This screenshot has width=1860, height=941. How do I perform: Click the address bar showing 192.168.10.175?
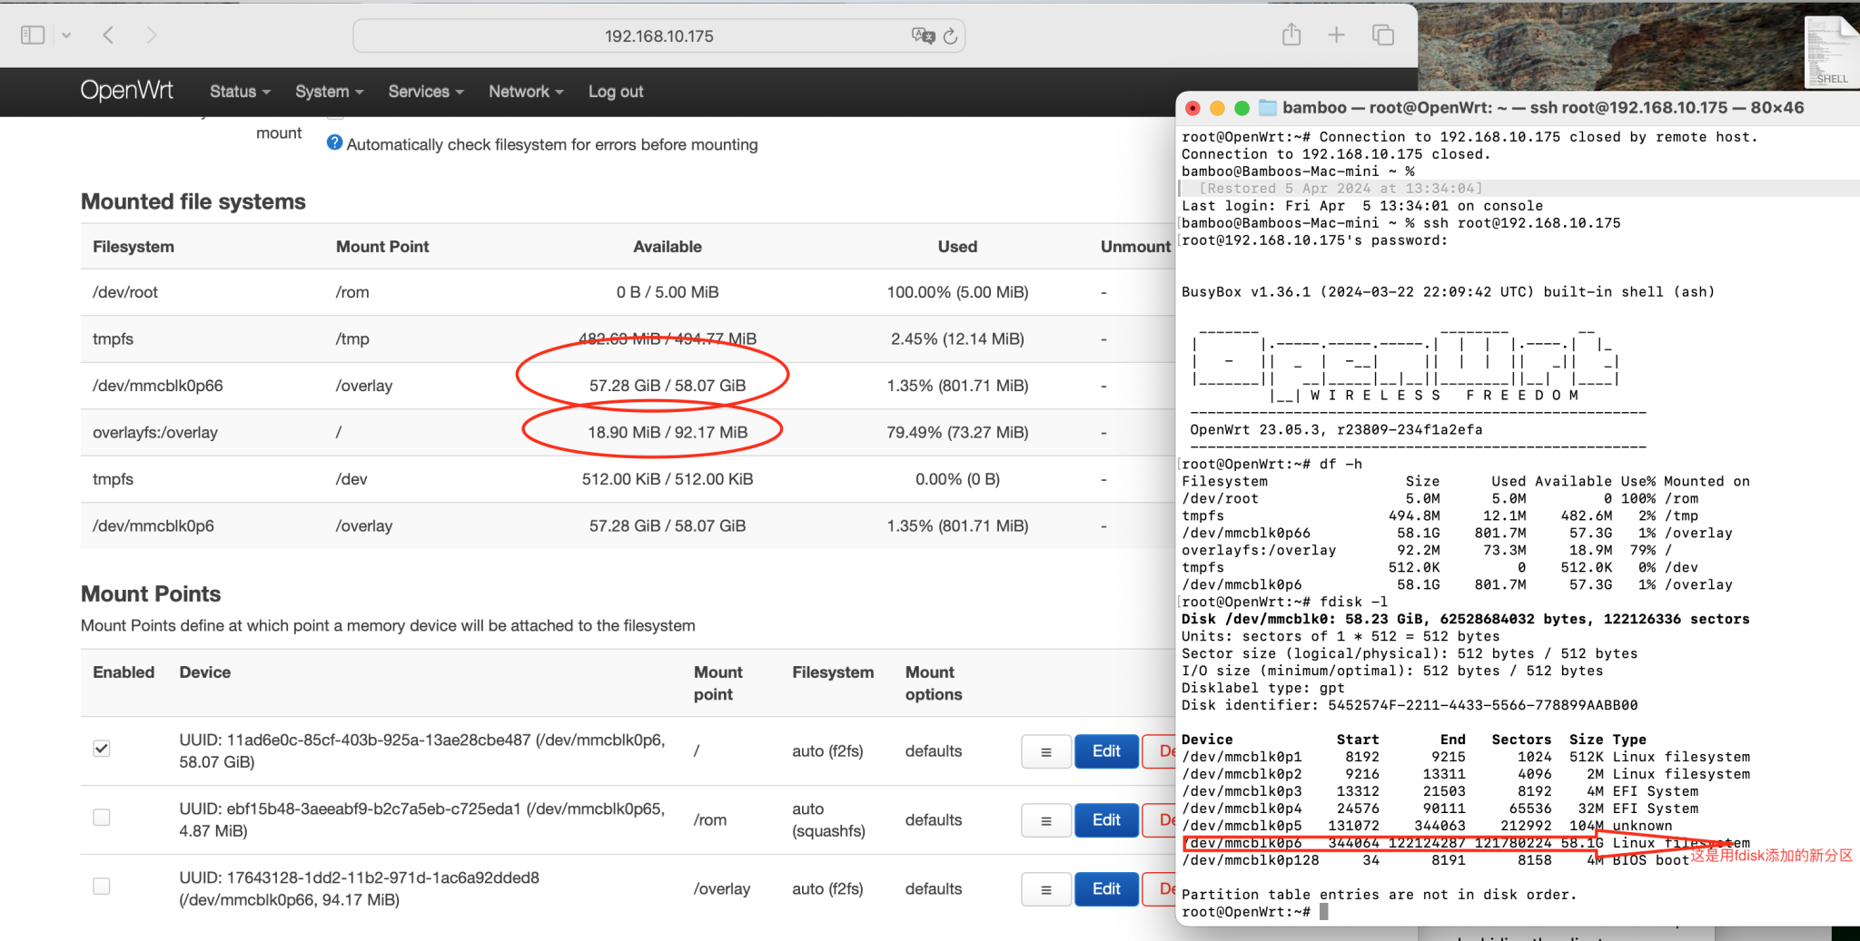[658, 36]
